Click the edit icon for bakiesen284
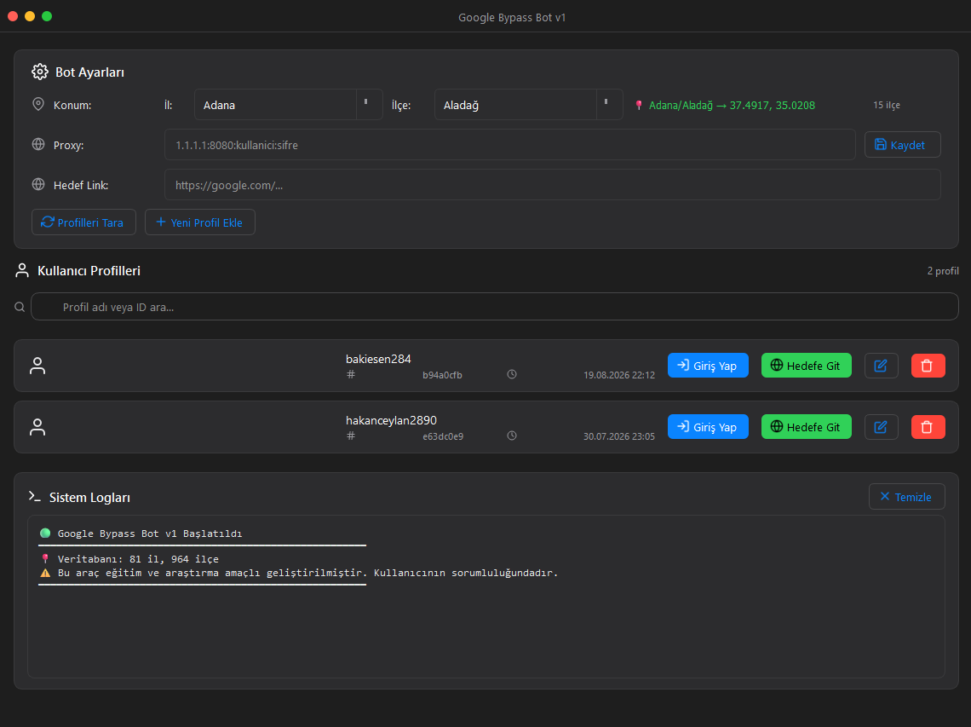971x727 pixels. [x=881, y=366]
